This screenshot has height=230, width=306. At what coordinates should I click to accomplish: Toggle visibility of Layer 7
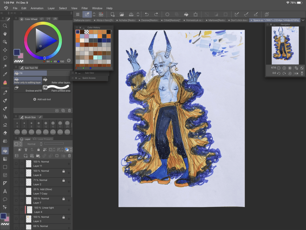pos(16,201)
